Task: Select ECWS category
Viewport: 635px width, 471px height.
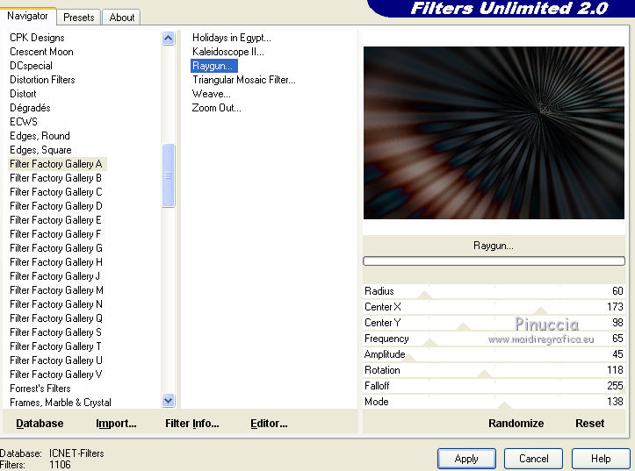Action: (24, 122)
